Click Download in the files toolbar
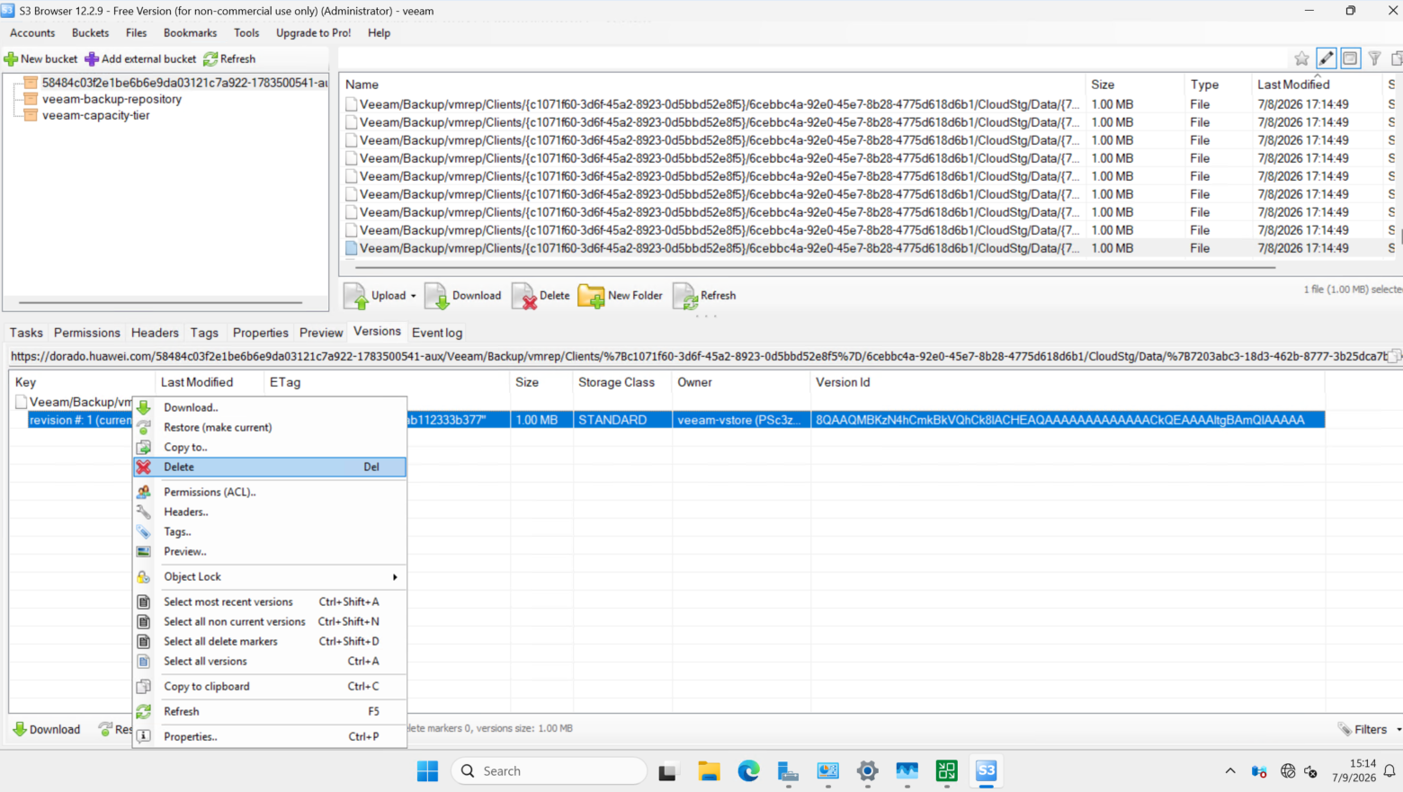Screen dimensions: 1403x792 (463, 296)
